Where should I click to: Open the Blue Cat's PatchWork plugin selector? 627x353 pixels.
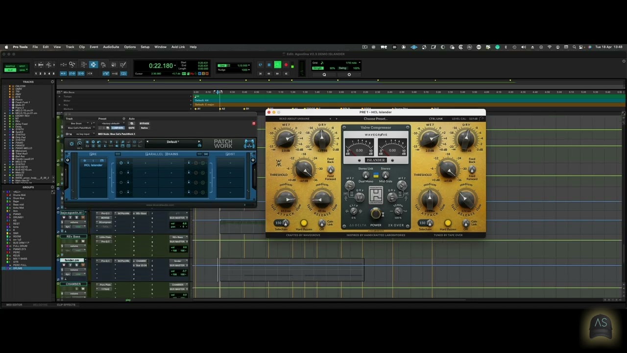click(x=81, y=128)
